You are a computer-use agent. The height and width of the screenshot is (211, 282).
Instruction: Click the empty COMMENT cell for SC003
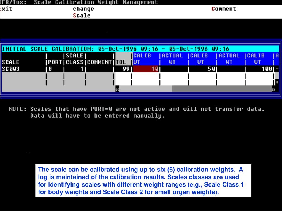coord(99,69)
